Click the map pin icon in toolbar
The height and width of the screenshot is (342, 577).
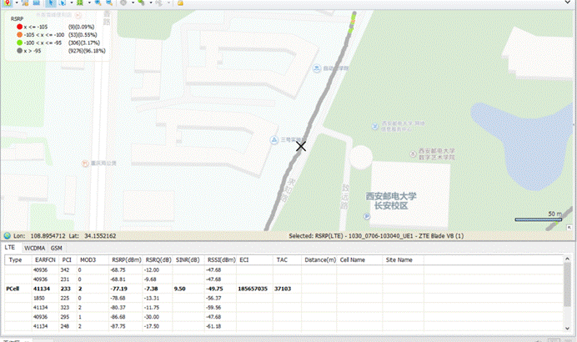(x=8, y=3)
